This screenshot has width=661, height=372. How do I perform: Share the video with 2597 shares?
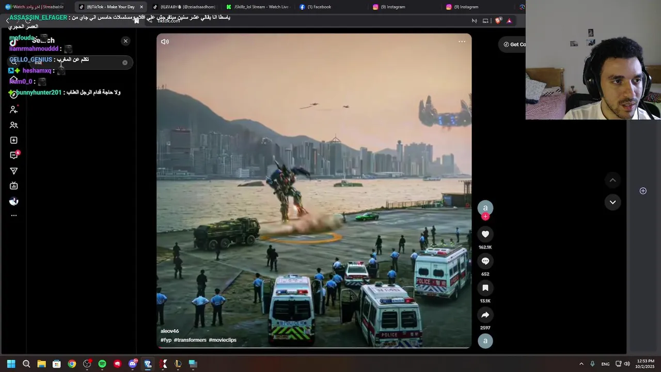click(485, 315)
